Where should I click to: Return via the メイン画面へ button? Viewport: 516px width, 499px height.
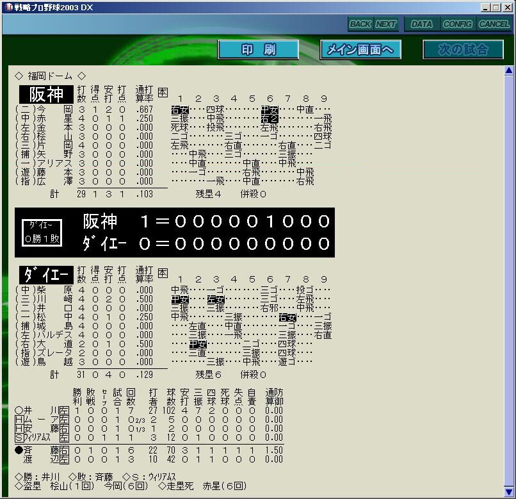(x=360, y=49)
